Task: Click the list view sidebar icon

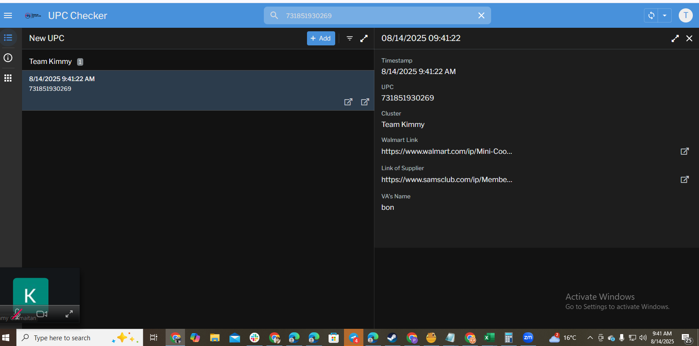Action: click(8, 38)
